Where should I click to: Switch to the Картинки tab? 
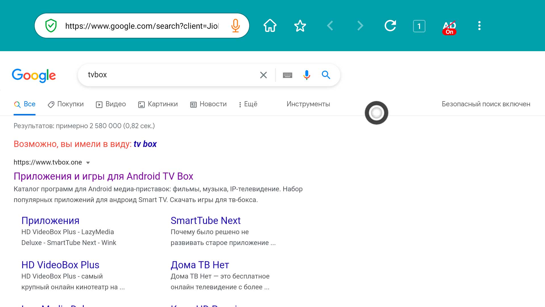click(x=158, y=104)
